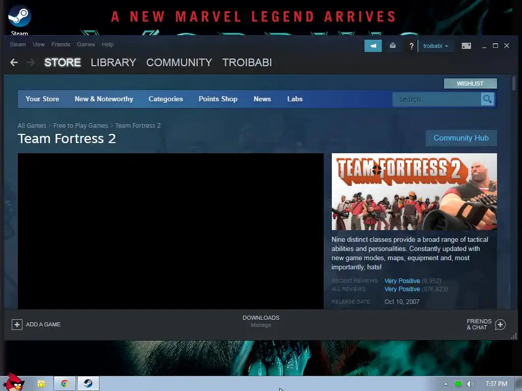The width and height of the screenshot is (522, 391).
Task: Switch to the COMMUNITY tab
Action: 179,63
